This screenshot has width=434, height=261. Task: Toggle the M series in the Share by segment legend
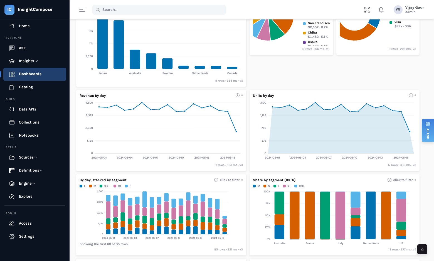pyautogui.click(x=257, y=186)
